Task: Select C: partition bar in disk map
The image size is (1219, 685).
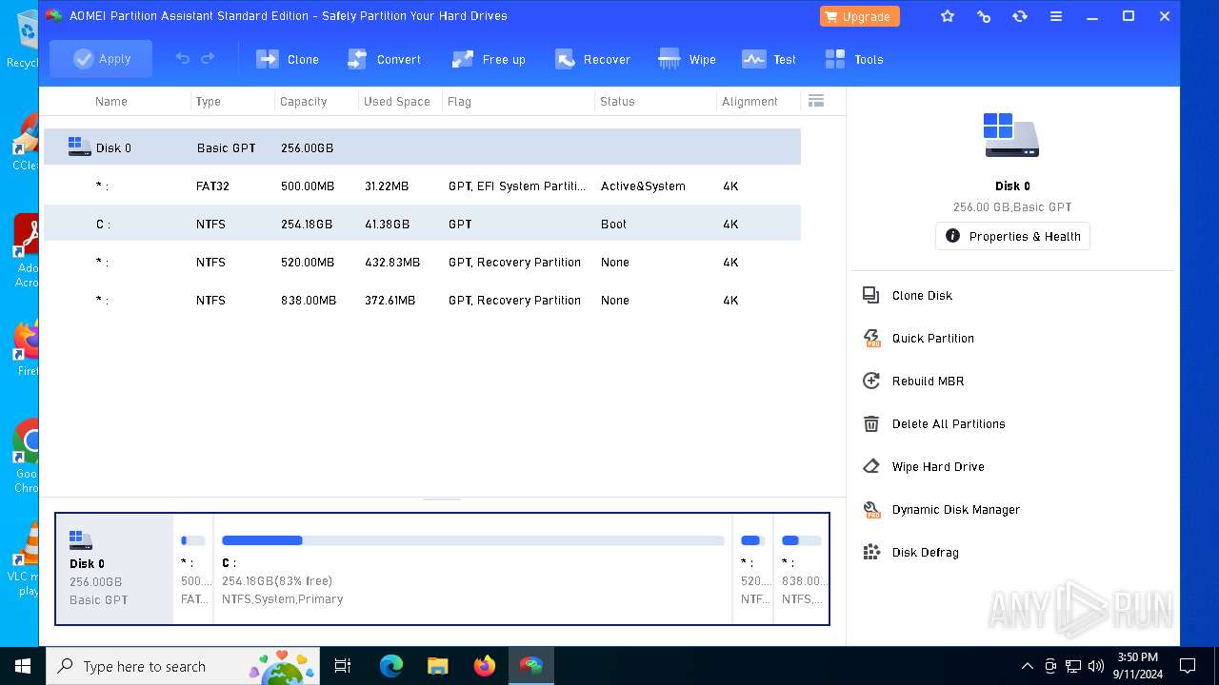Action: (x=472, y=569)
